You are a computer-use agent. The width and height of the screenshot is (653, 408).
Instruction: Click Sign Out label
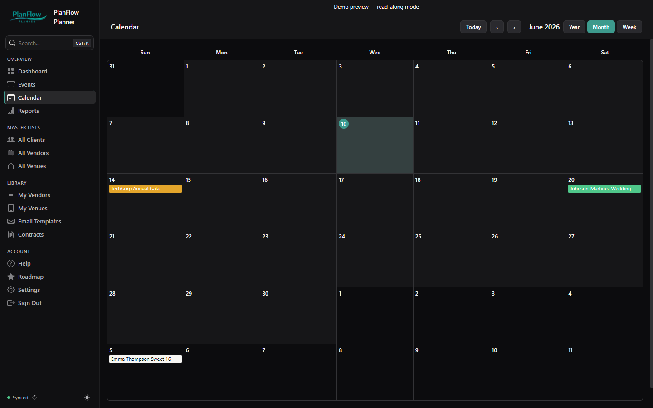[x=30, y=303]
